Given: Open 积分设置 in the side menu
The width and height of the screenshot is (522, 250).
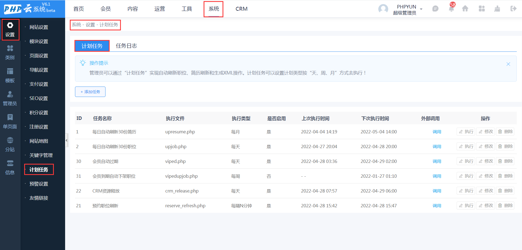Looking at the screenshot, I should pyautogui.click(x=39, y=113).
